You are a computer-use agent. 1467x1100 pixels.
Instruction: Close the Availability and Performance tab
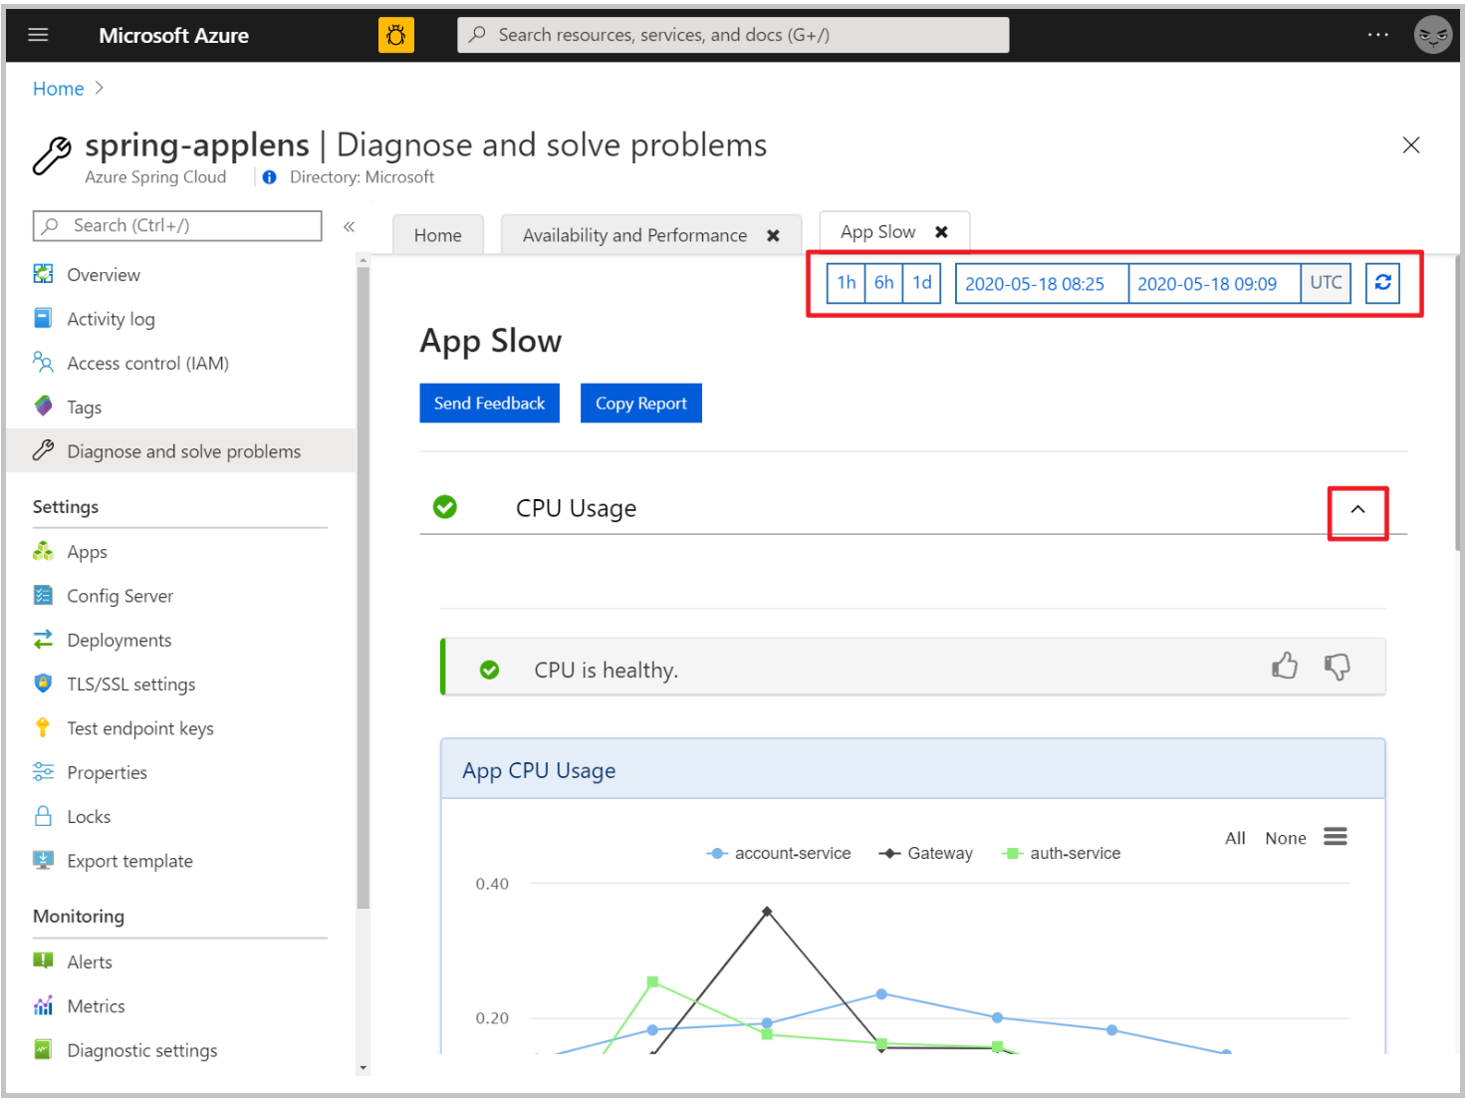pos(773,236)
